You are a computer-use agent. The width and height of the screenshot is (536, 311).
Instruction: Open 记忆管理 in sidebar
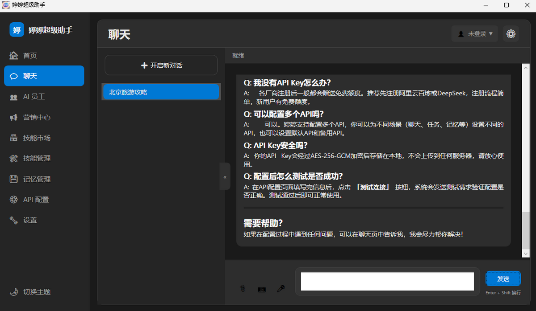coord(44,179)
